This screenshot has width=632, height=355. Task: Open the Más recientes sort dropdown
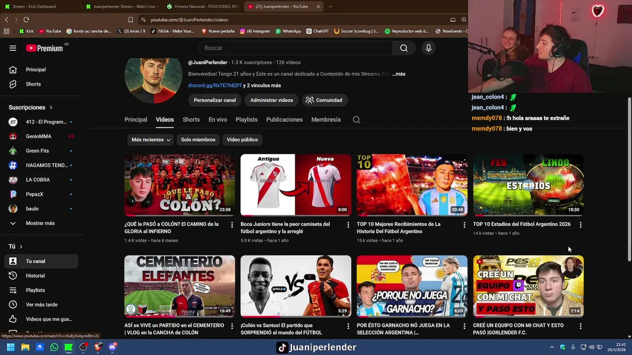(151, 140)
